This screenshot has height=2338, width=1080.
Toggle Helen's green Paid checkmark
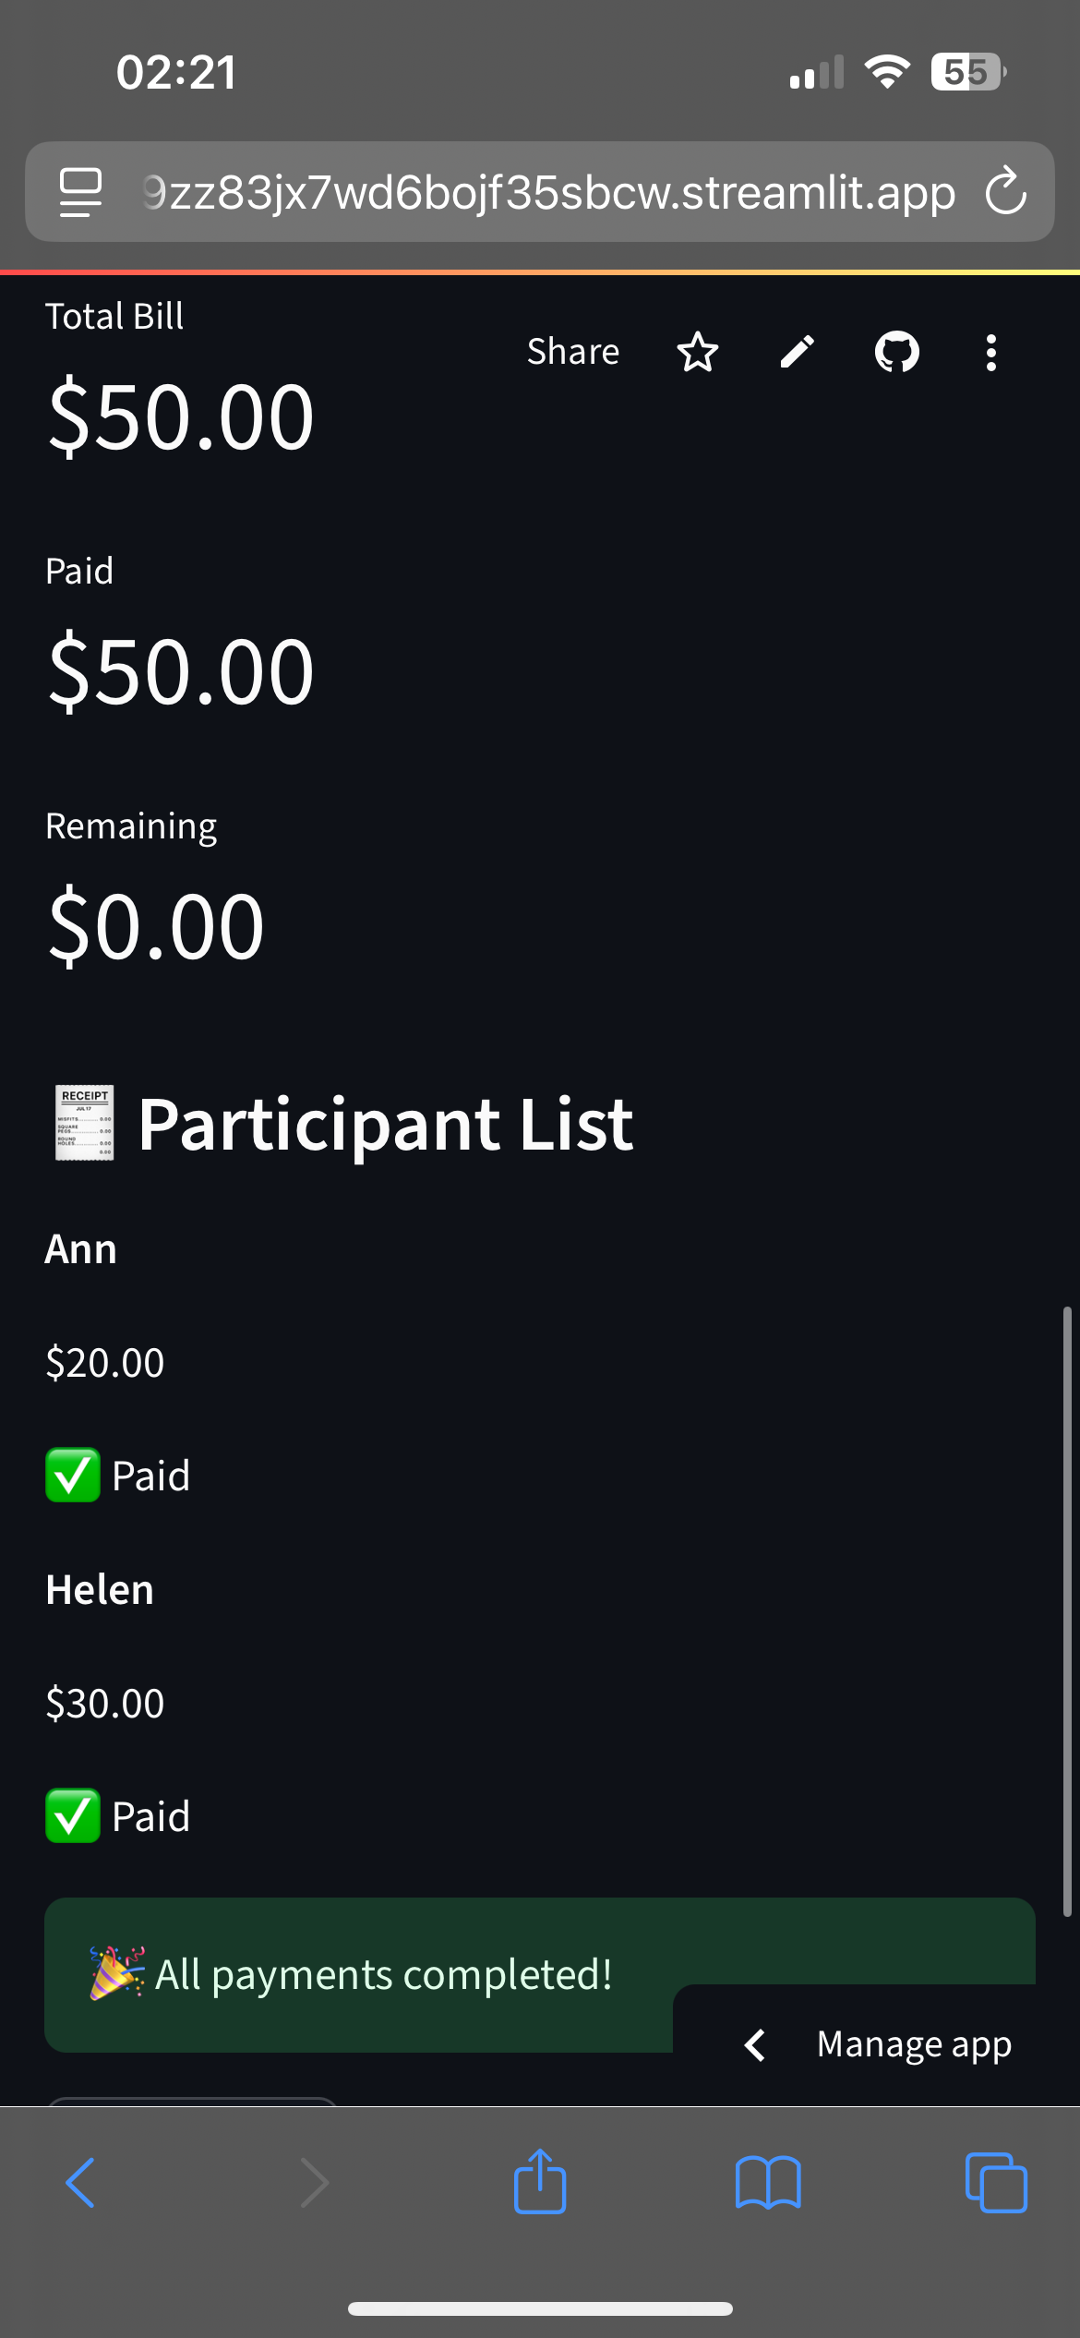(x=73, y=1815)
